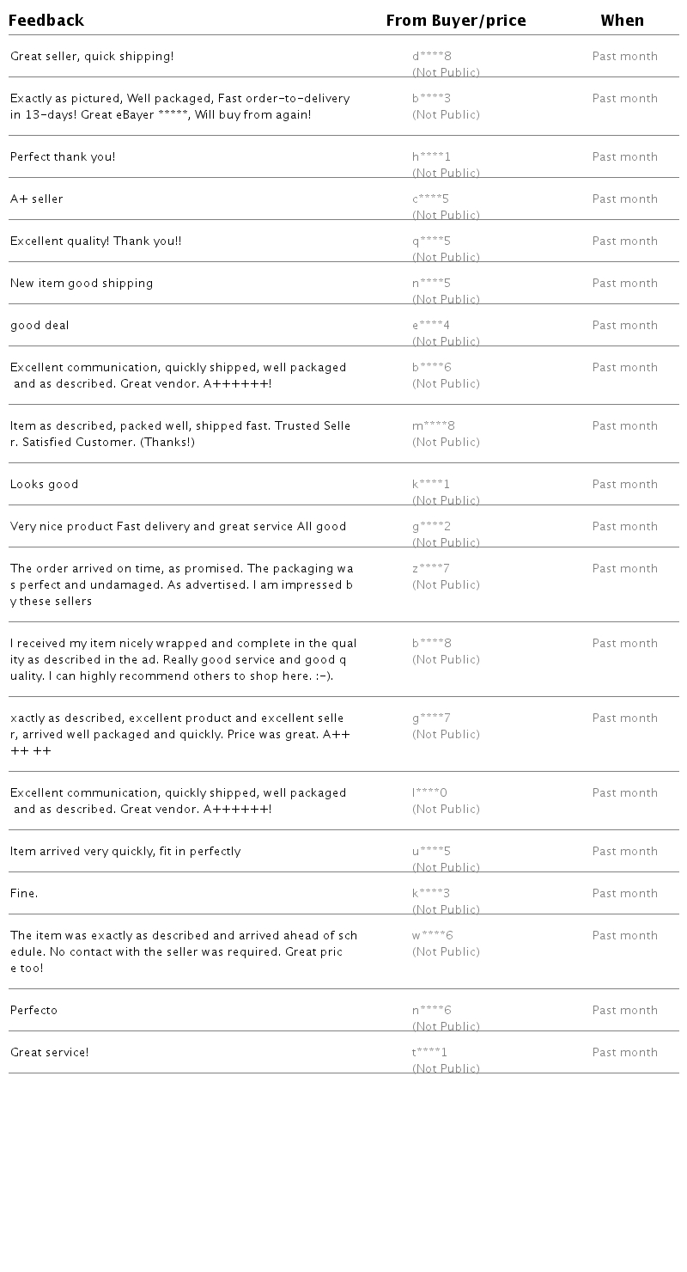Select buyer h****1
This screenshot has width=687, height=1272.
pyautogui.click(x=431, y=157)
